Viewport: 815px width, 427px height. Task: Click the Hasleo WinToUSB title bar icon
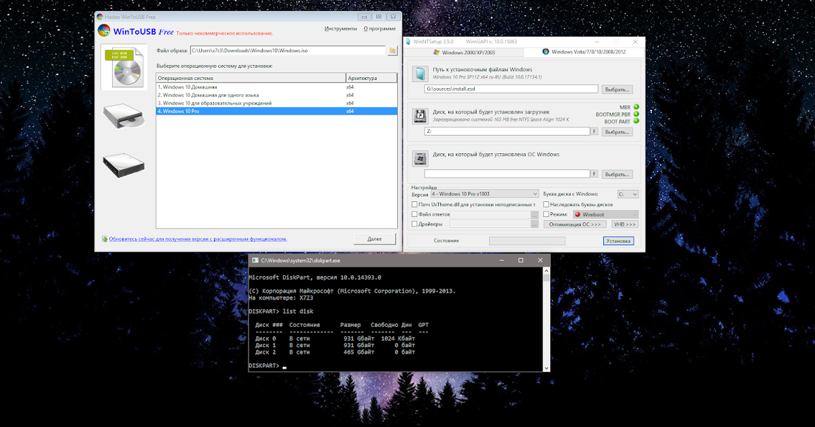100,16
